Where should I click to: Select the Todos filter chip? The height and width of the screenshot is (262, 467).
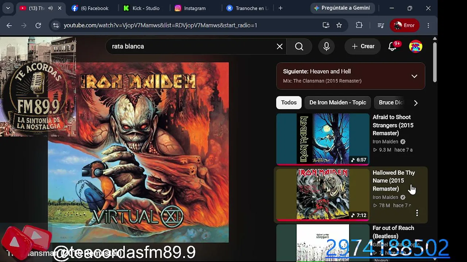[289, 103]
